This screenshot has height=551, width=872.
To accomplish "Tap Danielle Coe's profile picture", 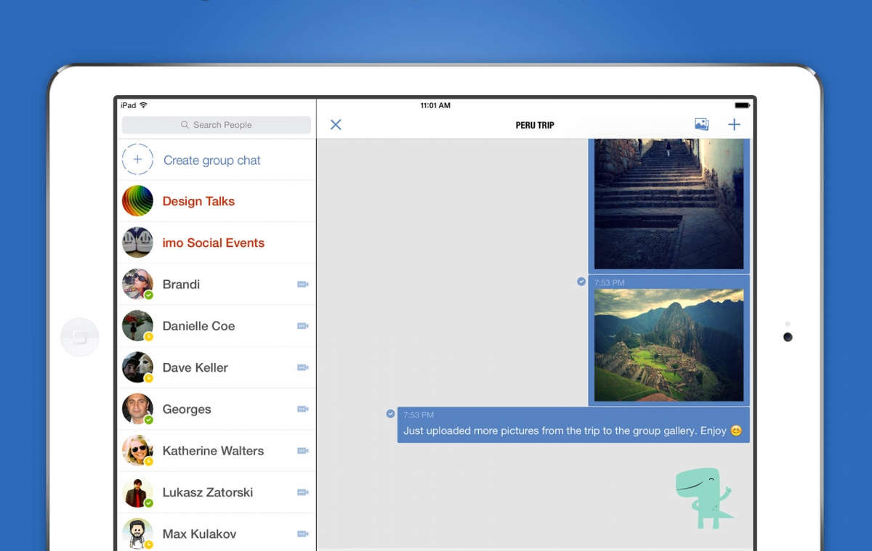I will 137,325.
